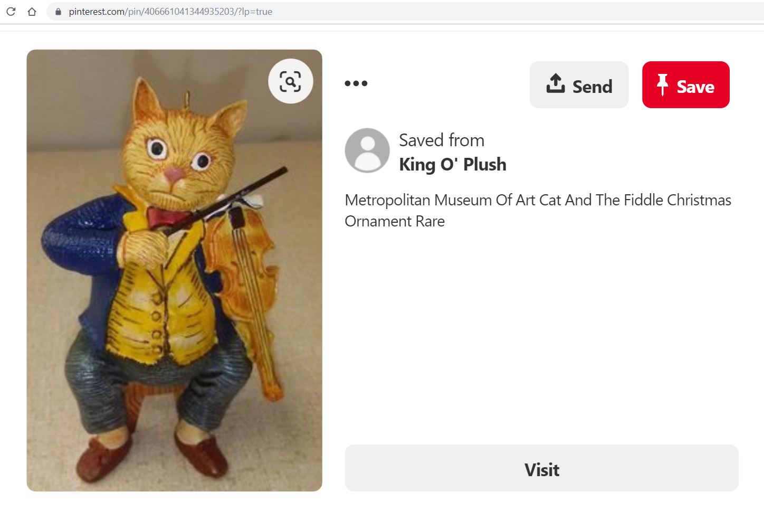
Task: Visit the pin's source website
Action: click(x=541, y=469)
